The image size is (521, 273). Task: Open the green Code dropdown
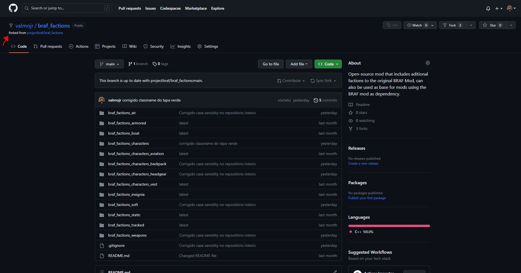tap(328, 64)
